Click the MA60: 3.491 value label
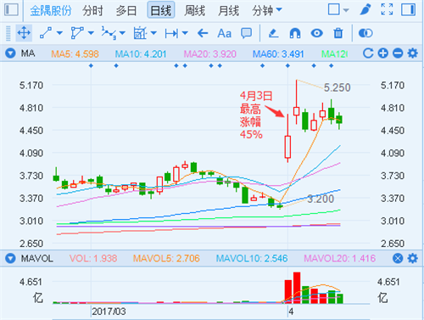The height and width of the screenshot is (320, 424). [278, 53]
